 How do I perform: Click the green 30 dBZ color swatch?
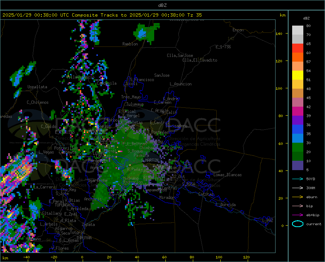(298, 147)
